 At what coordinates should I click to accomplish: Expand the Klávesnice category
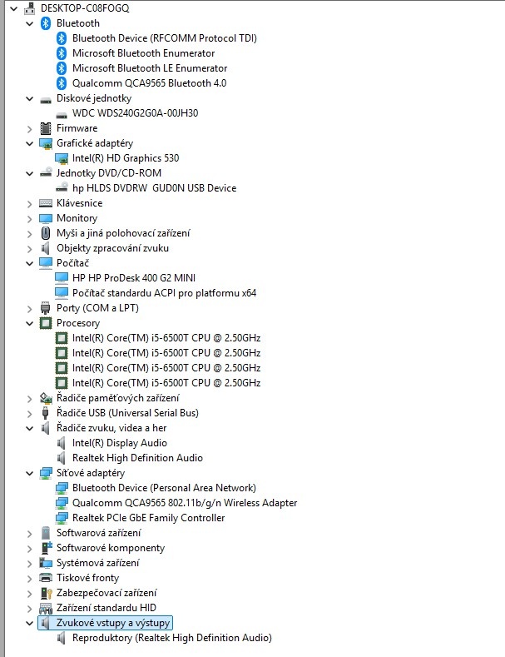pos(29,204)
